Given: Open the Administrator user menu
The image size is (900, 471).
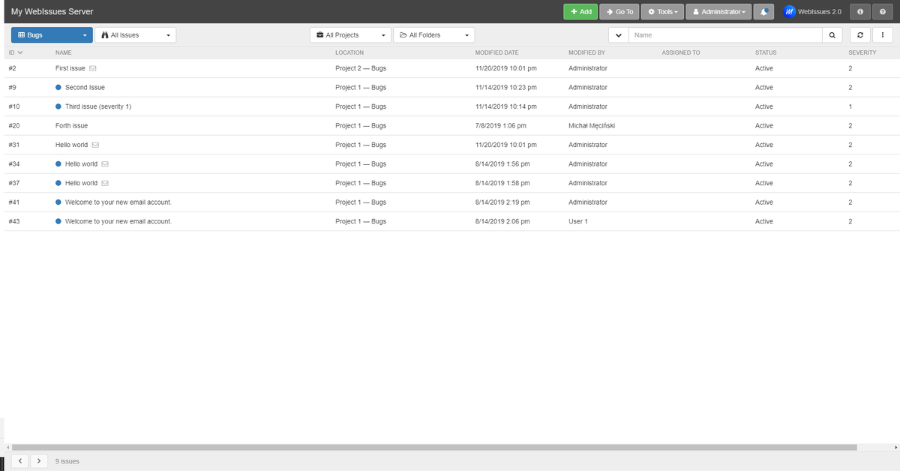Looking at the screenshot, I should coord(718,11).
